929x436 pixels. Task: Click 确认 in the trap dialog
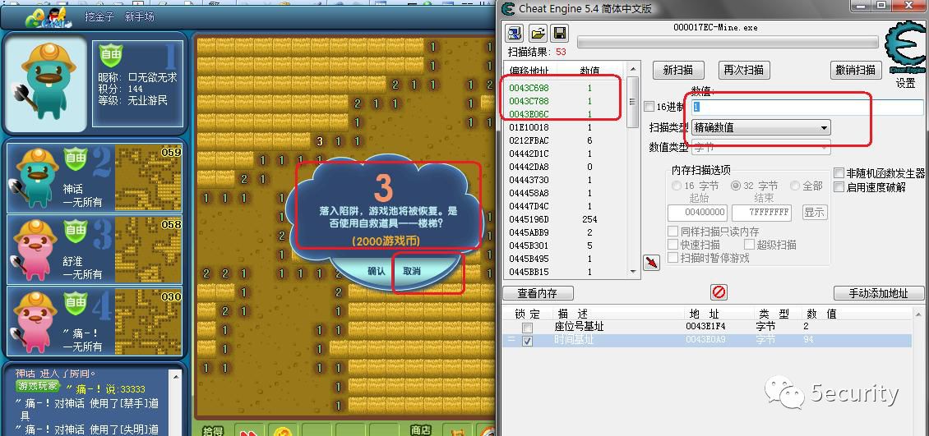377,271
